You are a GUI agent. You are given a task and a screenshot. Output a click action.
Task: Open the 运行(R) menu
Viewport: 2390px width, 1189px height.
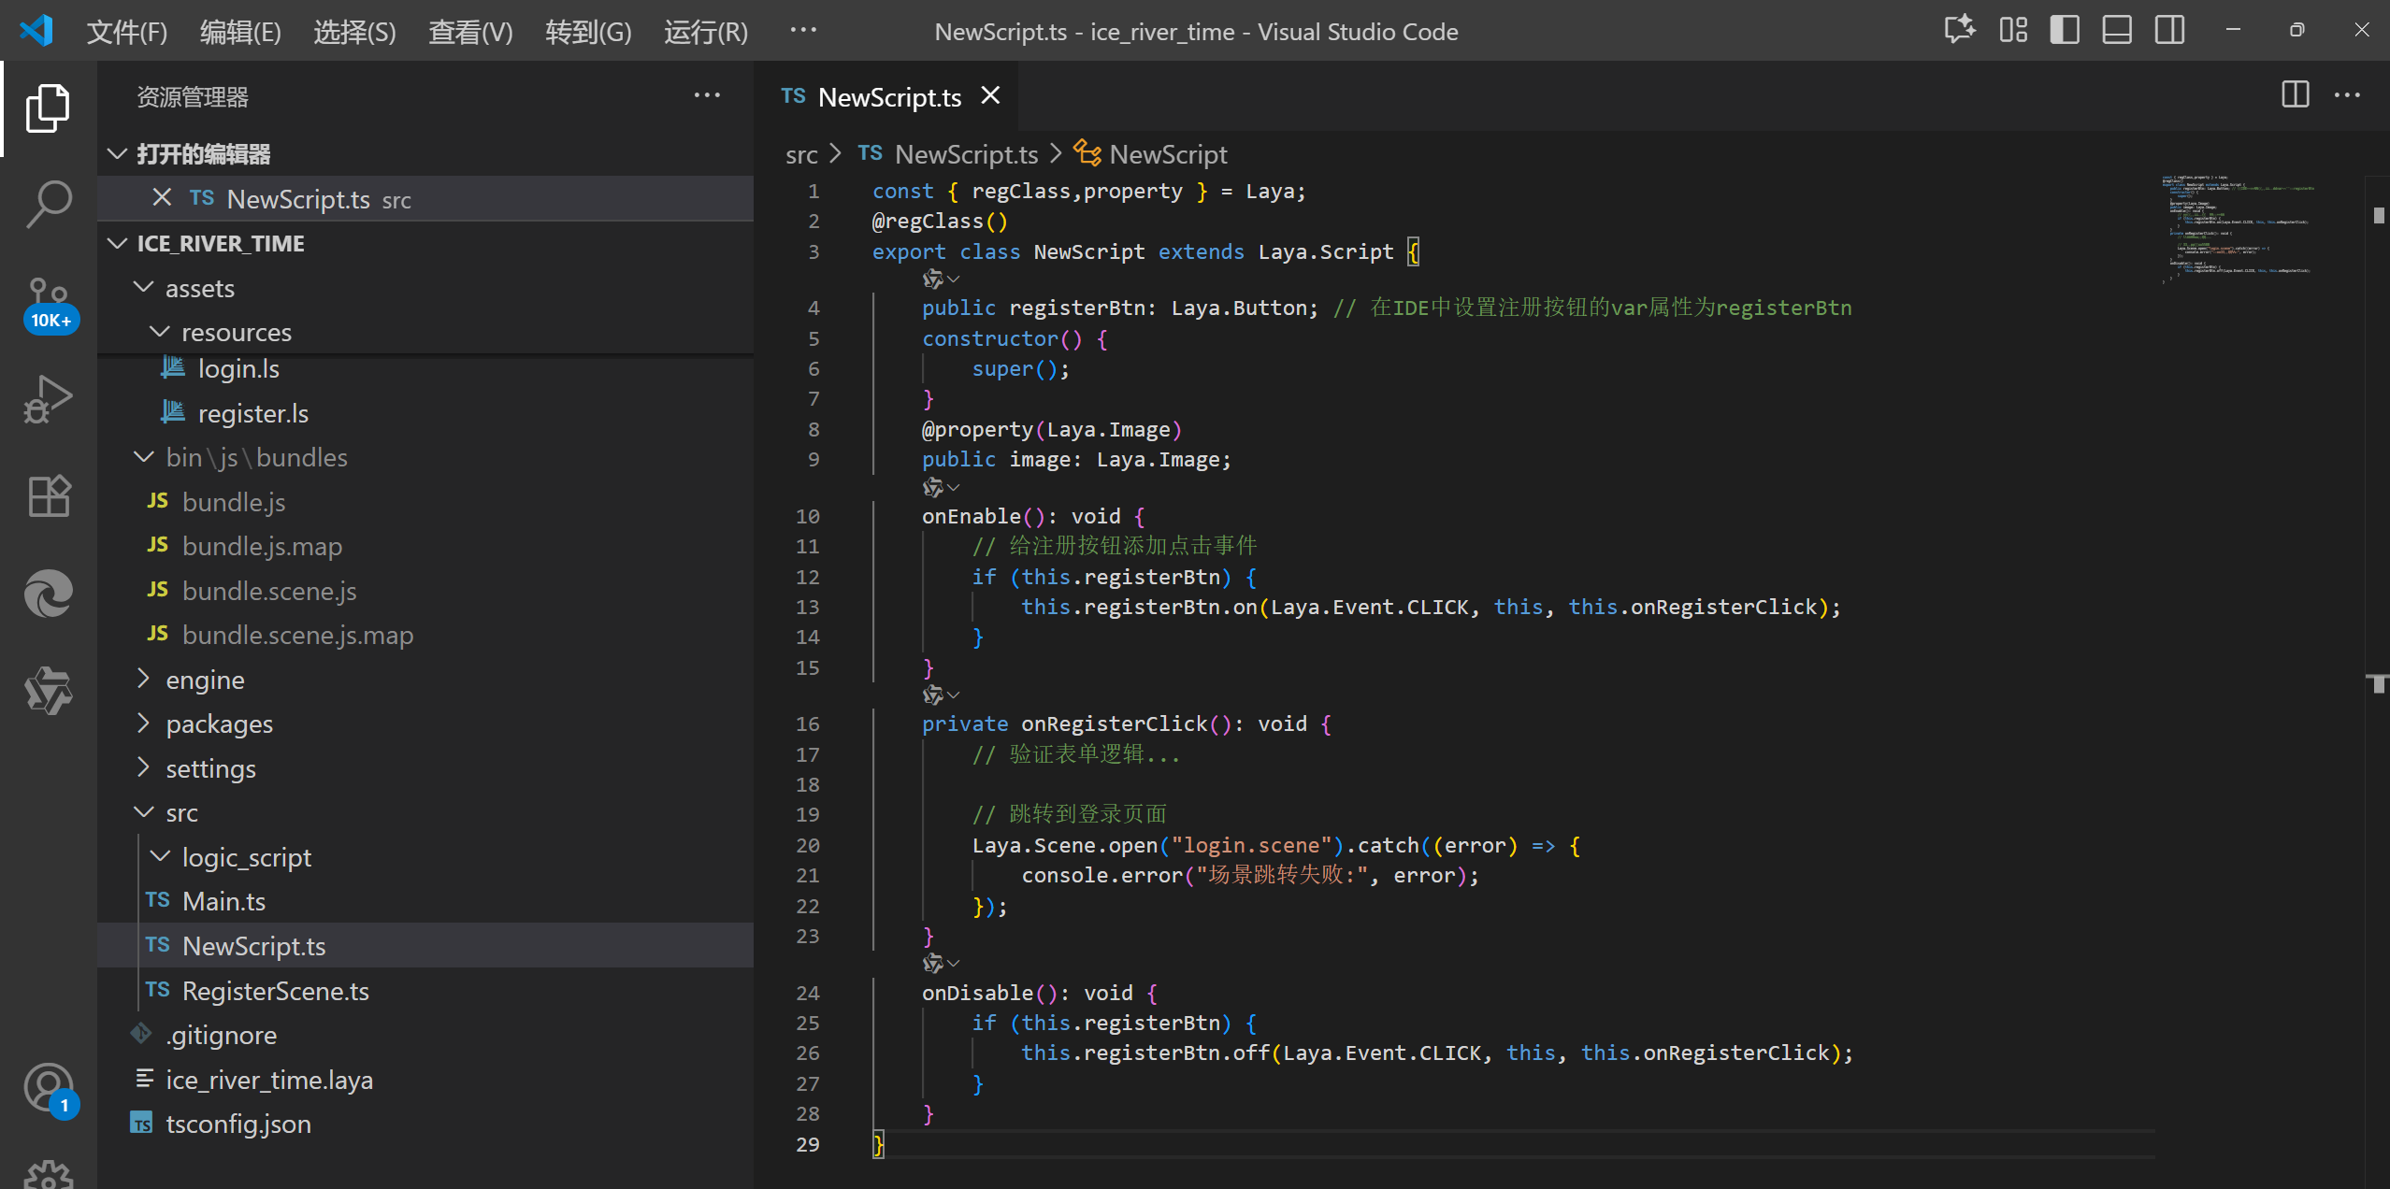coord(705,32)
